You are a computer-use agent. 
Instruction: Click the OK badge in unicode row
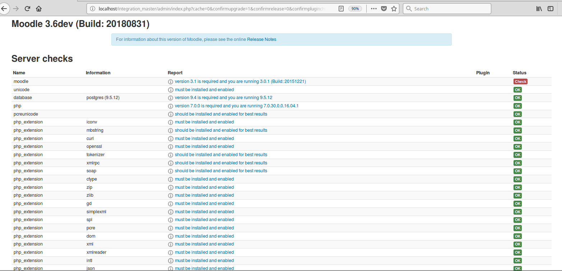[x=517, y=90]
